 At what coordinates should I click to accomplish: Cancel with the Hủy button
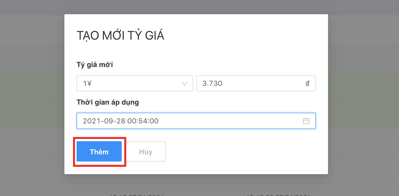tap(146, 152)
